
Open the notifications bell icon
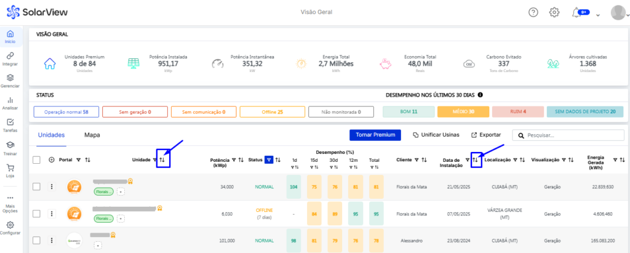(576, 12)
